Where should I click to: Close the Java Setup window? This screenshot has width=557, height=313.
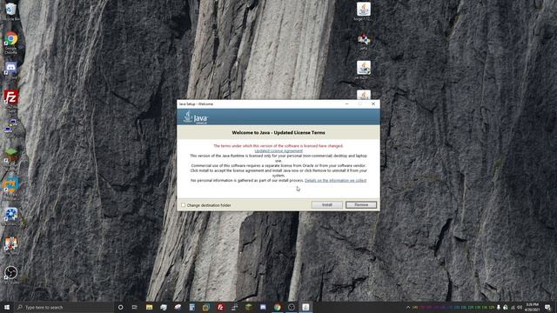373,104
